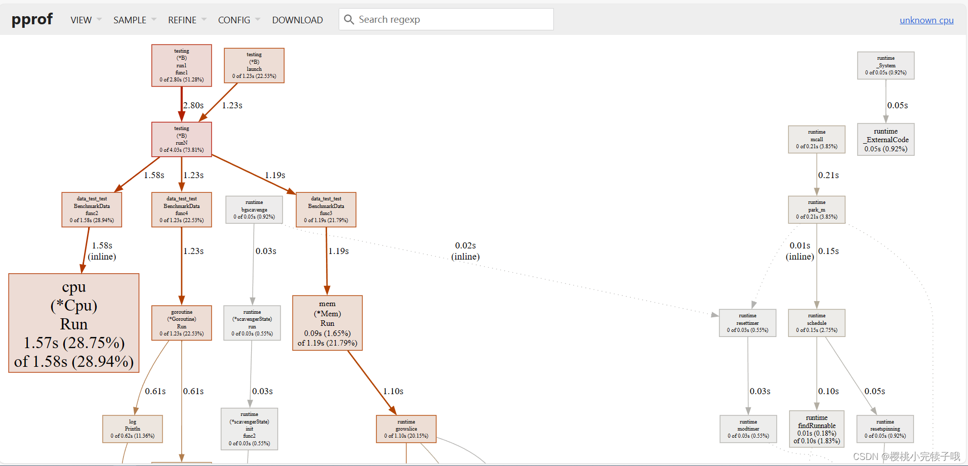Click the pprof logo title

tap(32, 19)
